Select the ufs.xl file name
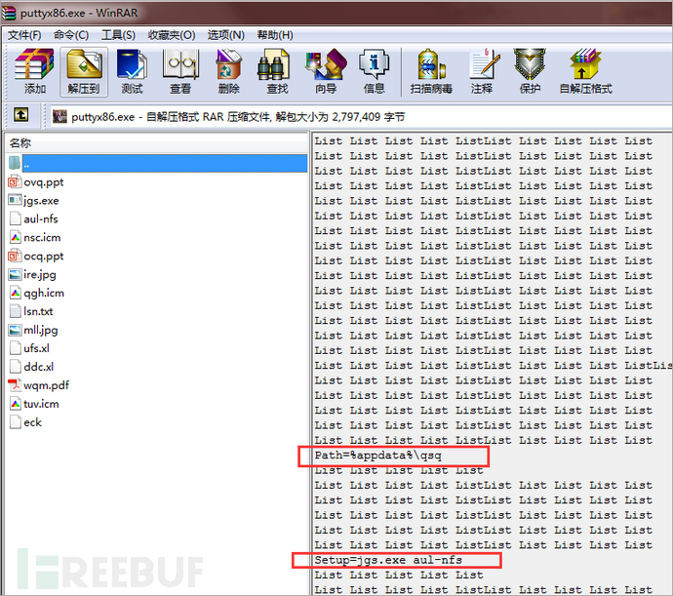Screen dimensions: 673x596 click(x=36, y=348)
